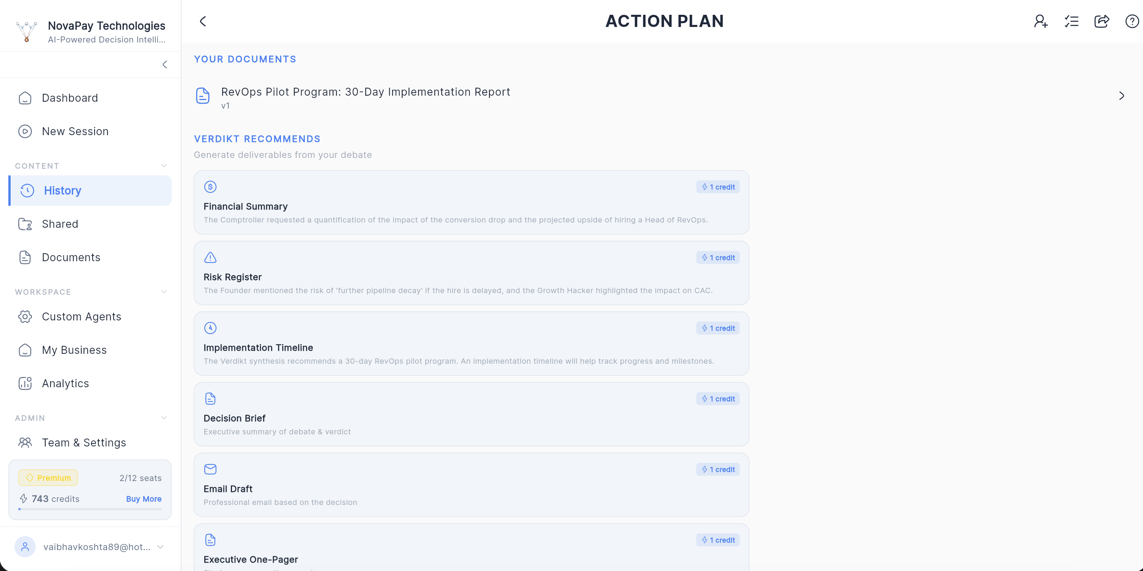Click Buy More to purchase credits

click(x=143, y=499)
